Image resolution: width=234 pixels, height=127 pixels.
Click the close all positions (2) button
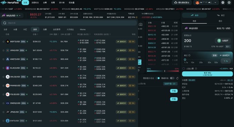[x=170, y=84]
